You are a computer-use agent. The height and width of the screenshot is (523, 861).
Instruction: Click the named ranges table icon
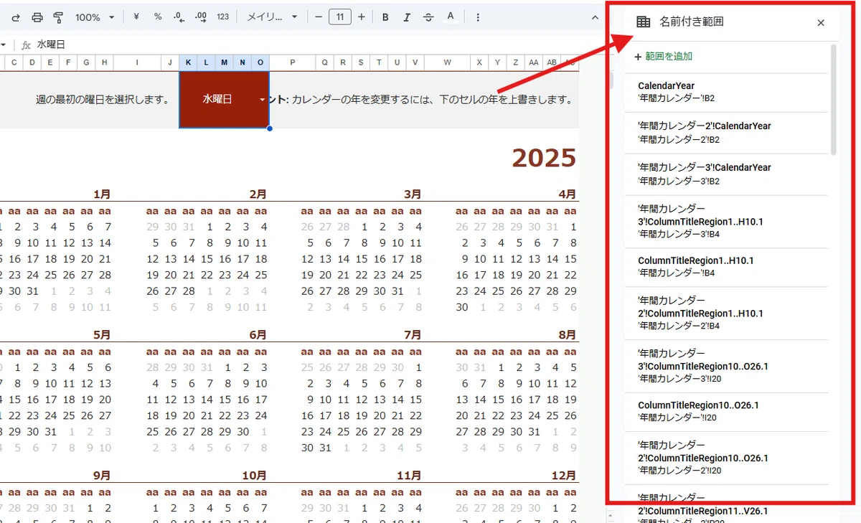tap(644, 22)
